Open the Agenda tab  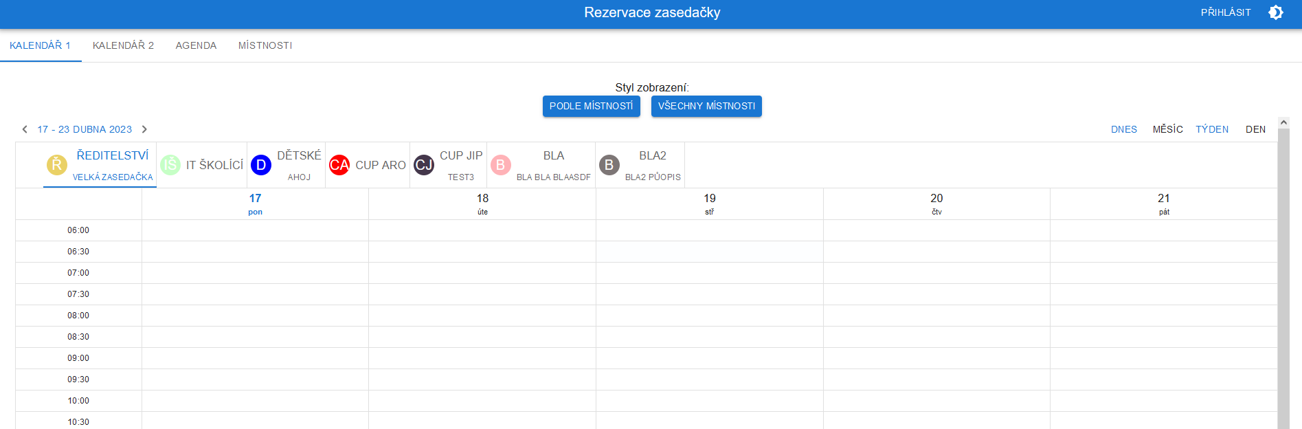196,45
